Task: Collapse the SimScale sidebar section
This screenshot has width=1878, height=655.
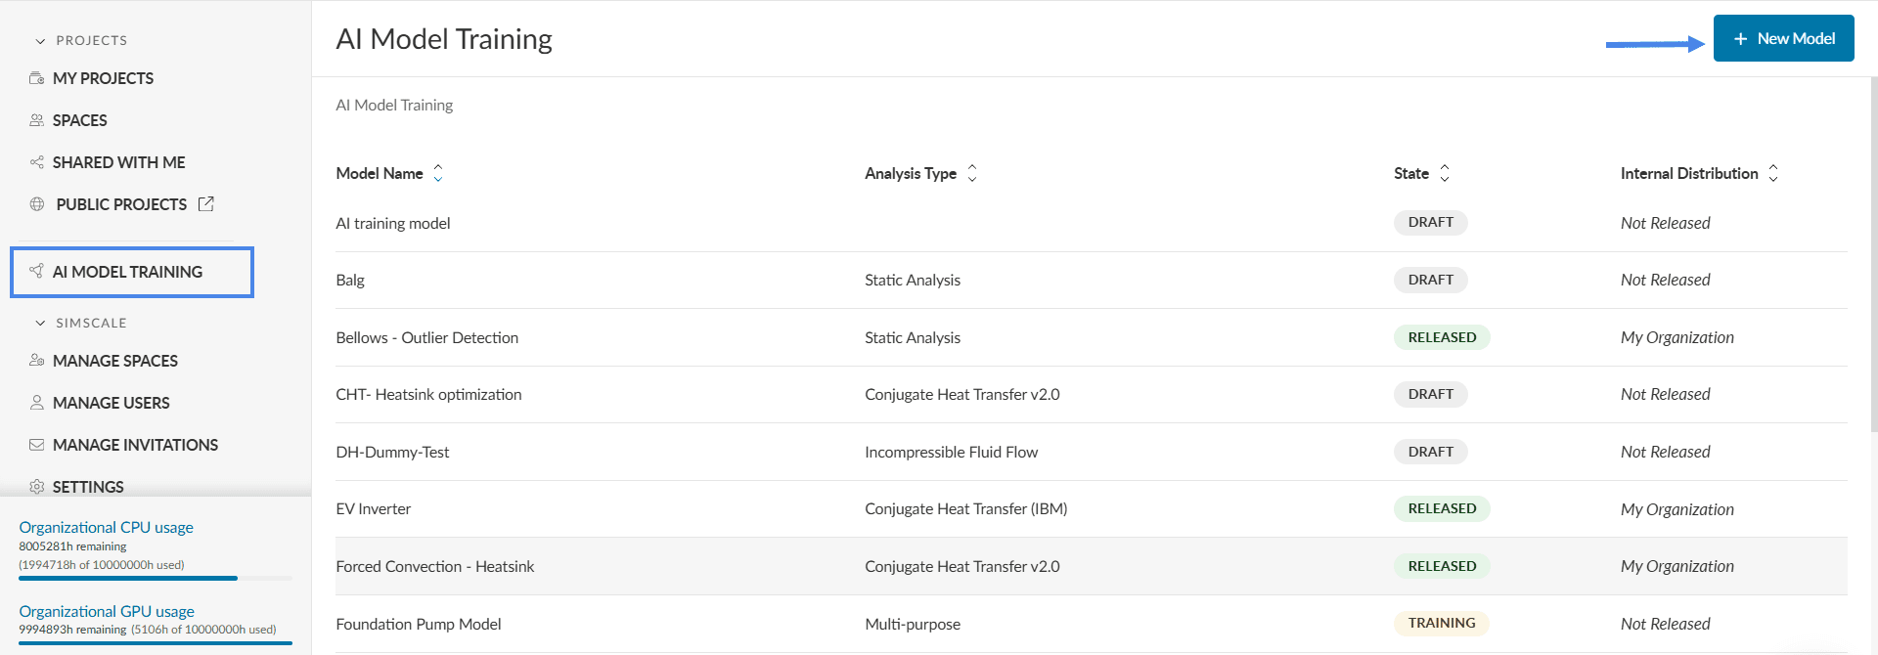Action: pos(40,324)
